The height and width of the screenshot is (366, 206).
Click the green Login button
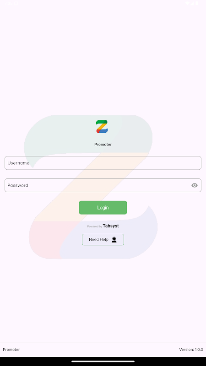[103, 208]
